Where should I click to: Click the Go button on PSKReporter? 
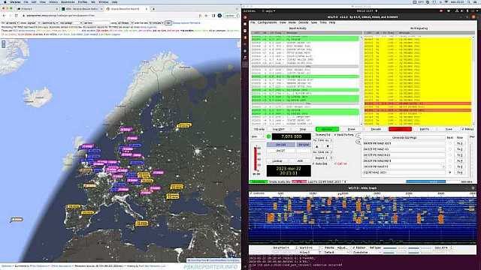[x=168, y=23]
